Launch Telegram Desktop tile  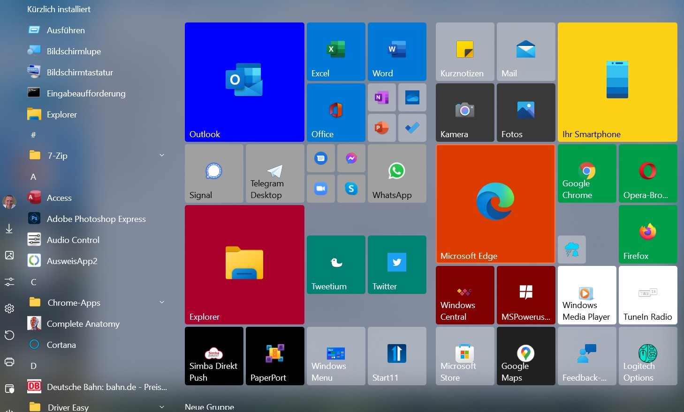click(x=275, y=173)
